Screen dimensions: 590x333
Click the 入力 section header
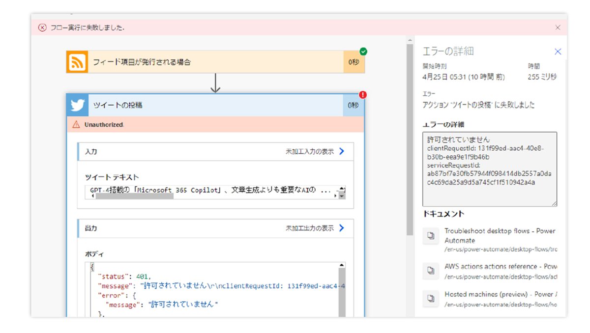point(215,152)
